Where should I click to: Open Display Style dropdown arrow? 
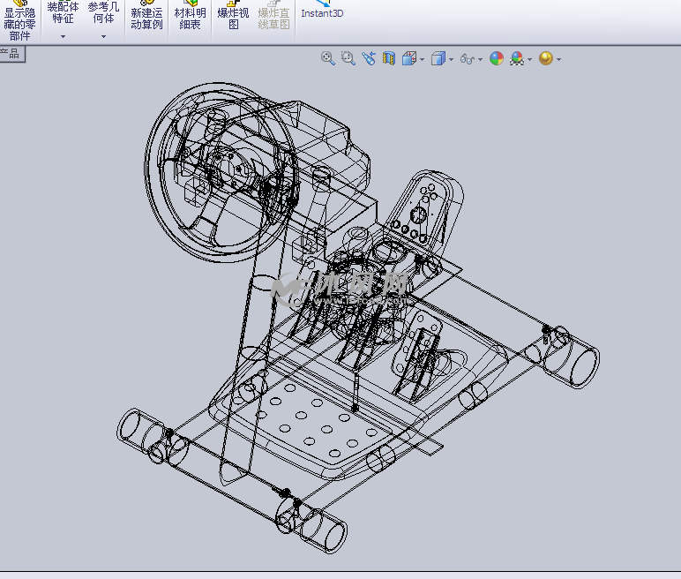tap(452, 59)
